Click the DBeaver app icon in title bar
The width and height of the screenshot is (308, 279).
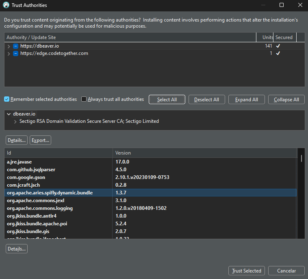point(6,5)
